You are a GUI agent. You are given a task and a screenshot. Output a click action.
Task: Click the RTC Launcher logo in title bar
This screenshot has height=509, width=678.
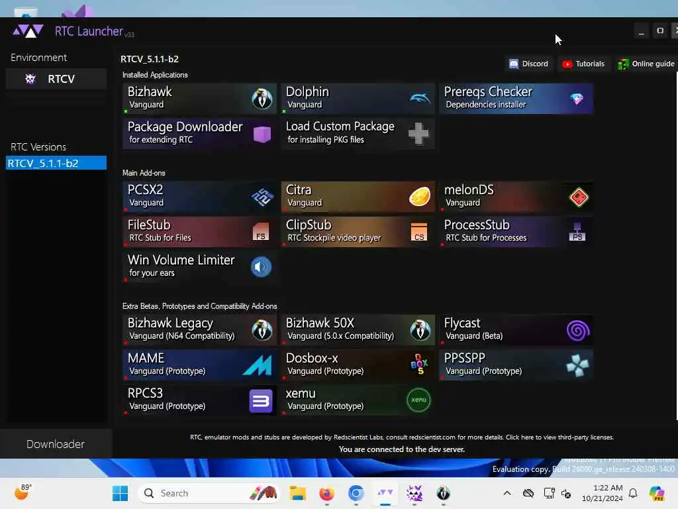pos(28,31)
